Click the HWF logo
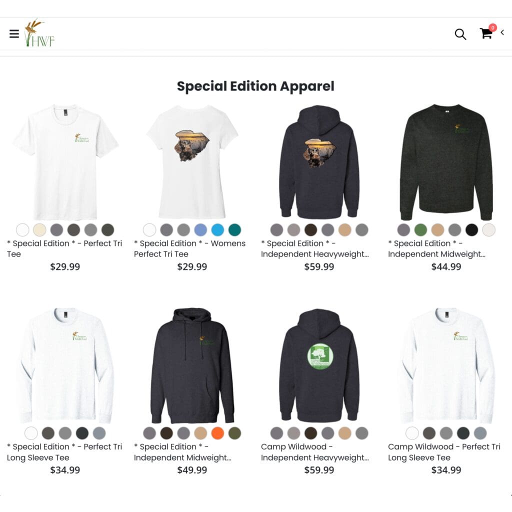 pos(39,33)
